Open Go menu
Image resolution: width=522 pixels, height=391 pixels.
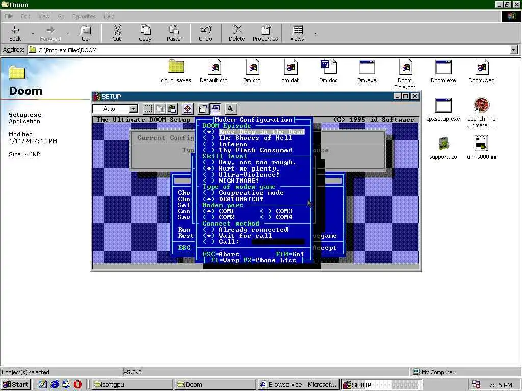(61, 16)
